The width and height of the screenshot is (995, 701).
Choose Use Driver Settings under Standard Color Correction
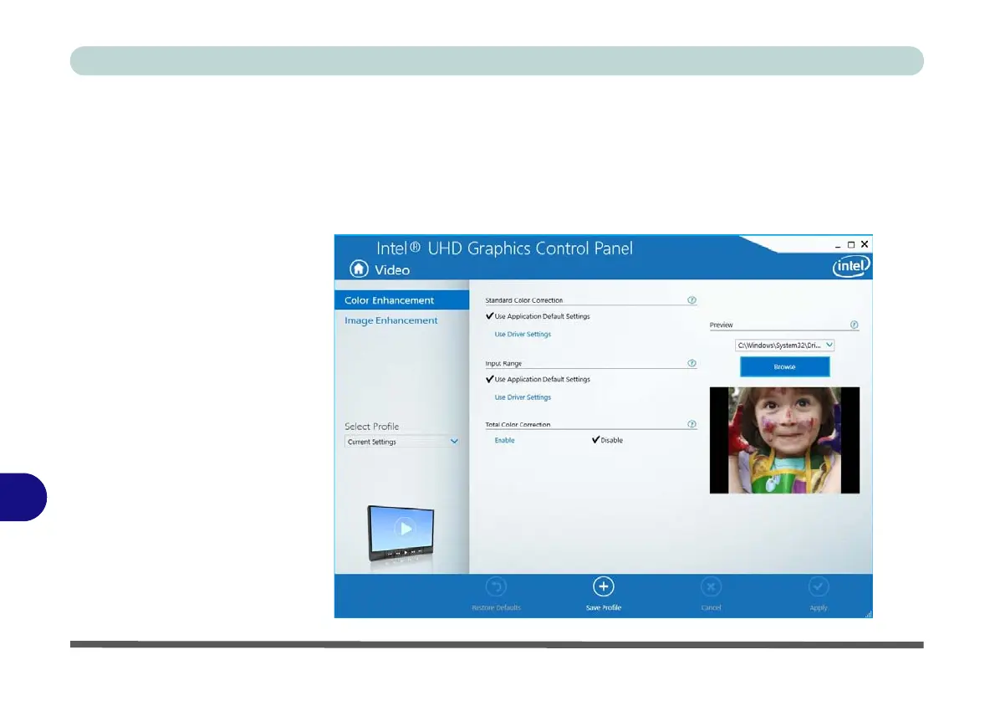[x=523, y=334]
